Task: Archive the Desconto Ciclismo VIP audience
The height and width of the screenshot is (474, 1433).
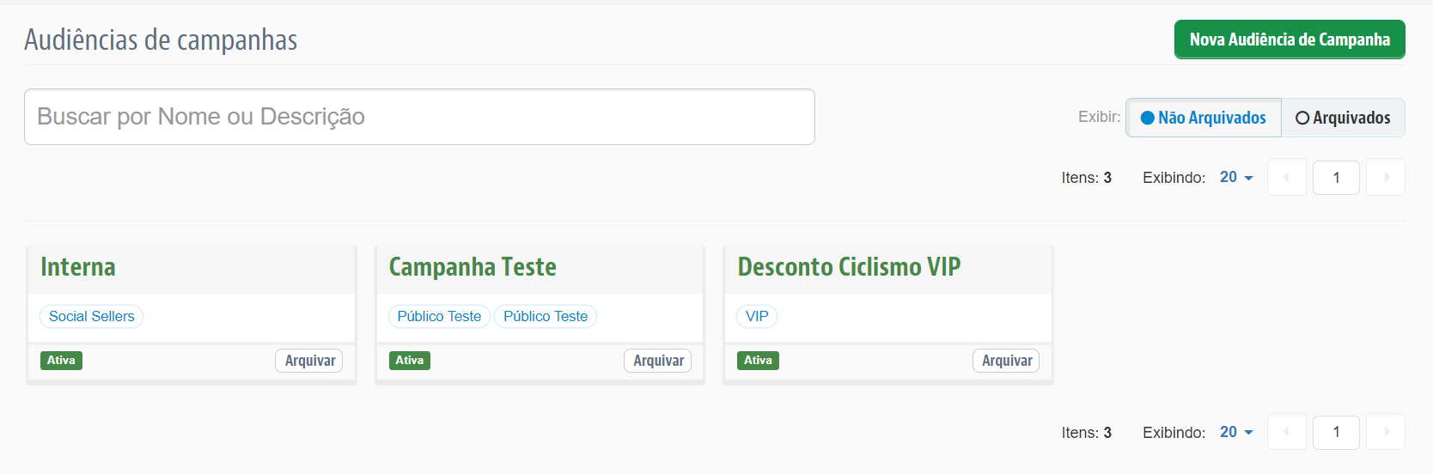Action: tap(1006, 361)
